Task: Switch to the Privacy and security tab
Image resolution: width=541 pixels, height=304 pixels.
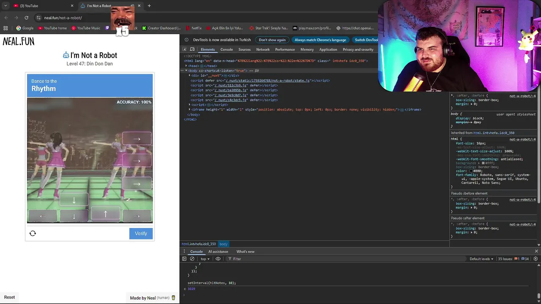Action: click(358, 49)
